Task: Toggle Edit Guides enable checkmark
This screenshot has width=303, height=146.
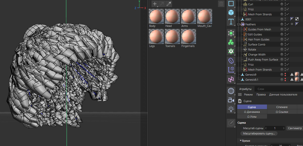Action: (288, 34)
